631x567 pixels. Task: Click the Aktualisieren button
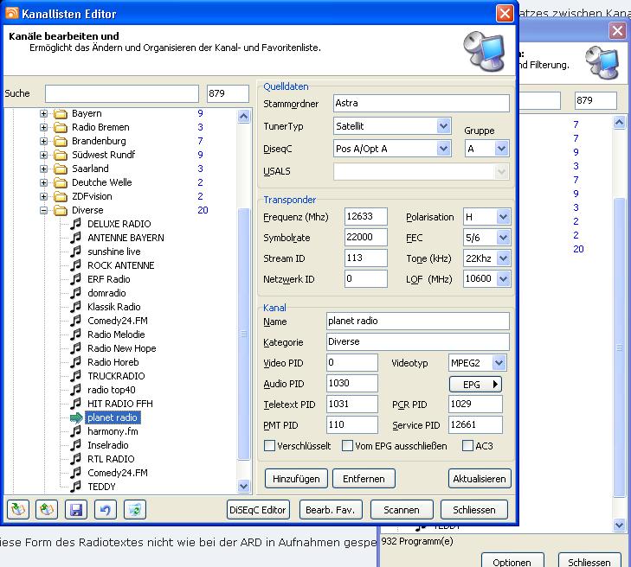click(x=480, y=478)
